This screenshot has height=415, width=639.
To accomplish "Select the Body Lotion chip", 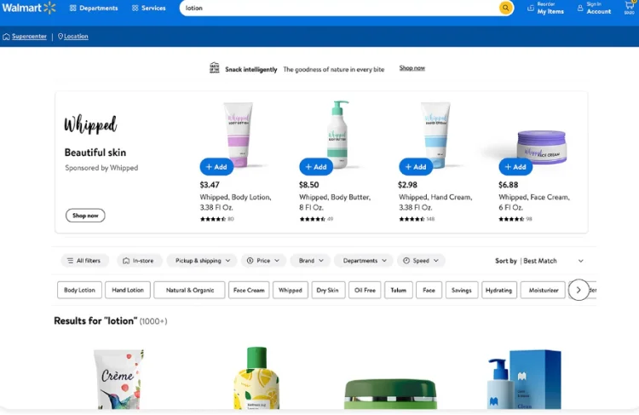I will 79,290.
